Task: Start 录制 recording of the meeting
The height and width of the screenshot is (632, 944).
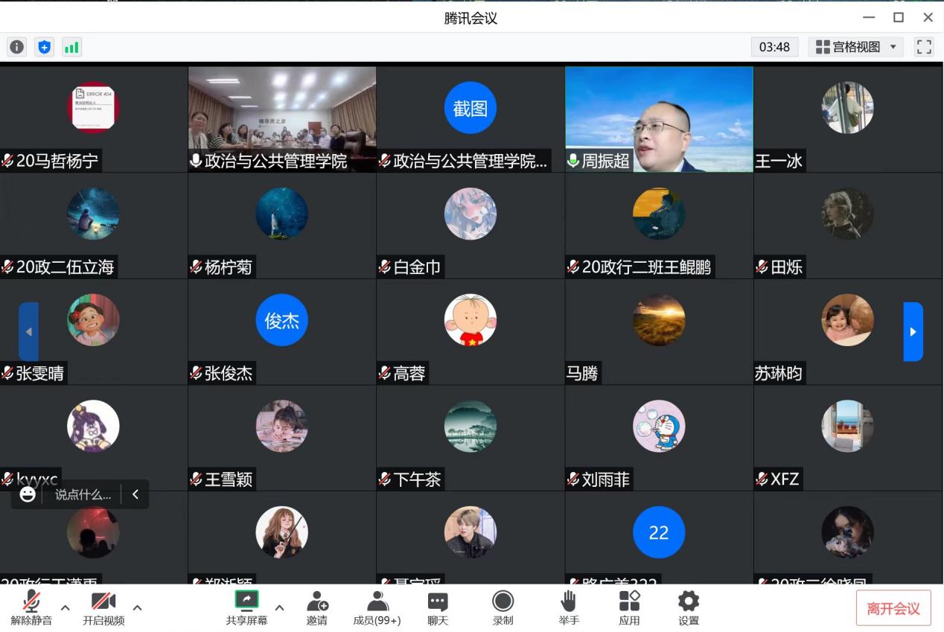Action: point(503,607)
